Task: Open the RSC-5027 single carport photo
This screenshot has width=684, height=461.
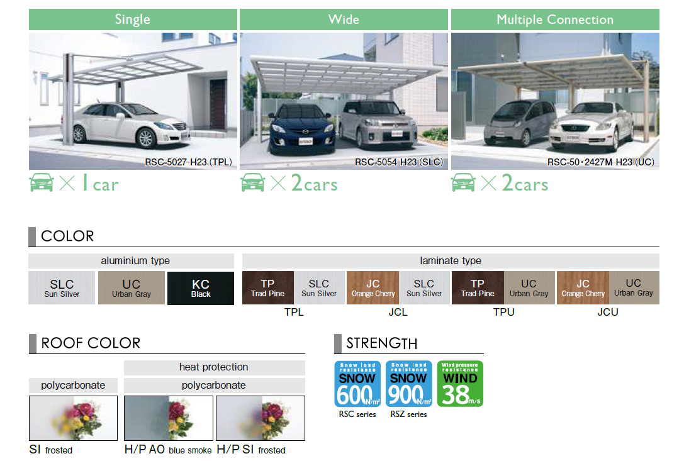Action: coord(133,101)
